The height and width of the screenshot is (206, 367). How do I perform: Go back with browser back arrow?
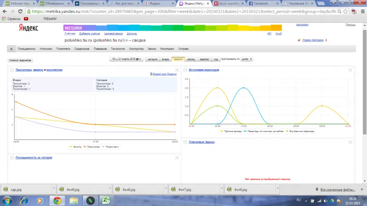pos(4,11)
